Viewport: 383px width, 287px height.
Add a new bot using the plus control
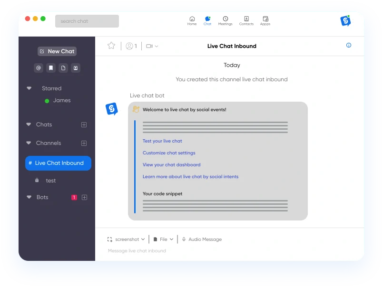(x=84, y=197)
